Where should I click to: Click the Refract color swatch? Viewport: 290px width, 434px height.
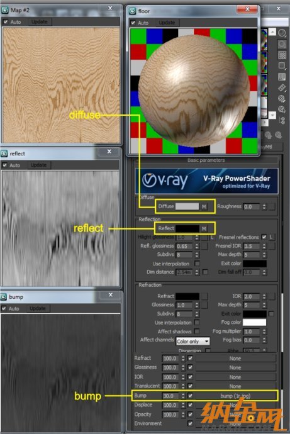click(x=187, y=296)
